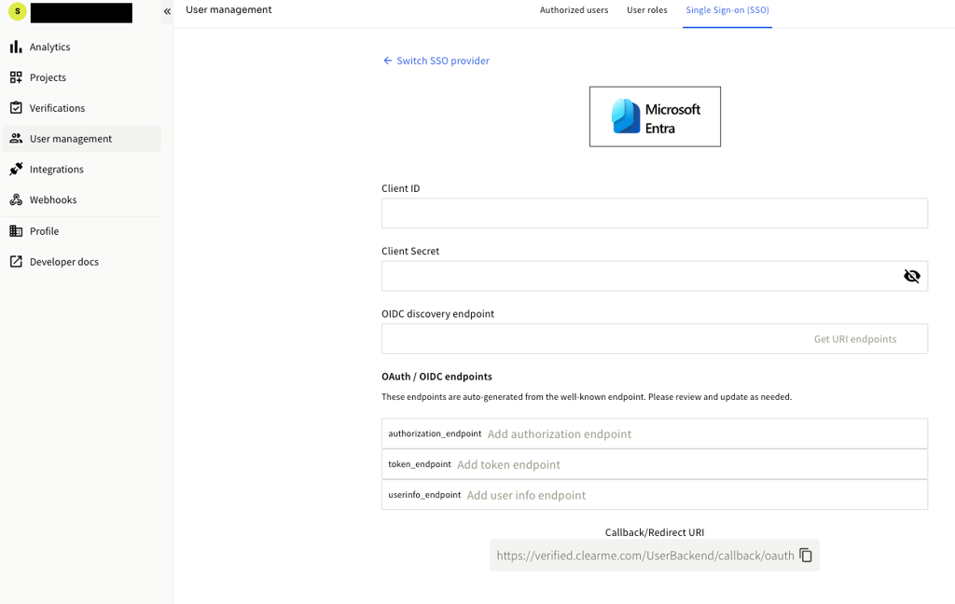Click the Microsoft Entra provider logo
The width and height of the screenshot is (955, 604).
click(655, 117)
